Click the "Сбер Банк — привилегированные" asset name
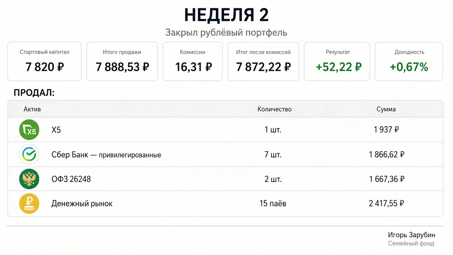This screenshot has height=255, width=453. coord(106,155)
